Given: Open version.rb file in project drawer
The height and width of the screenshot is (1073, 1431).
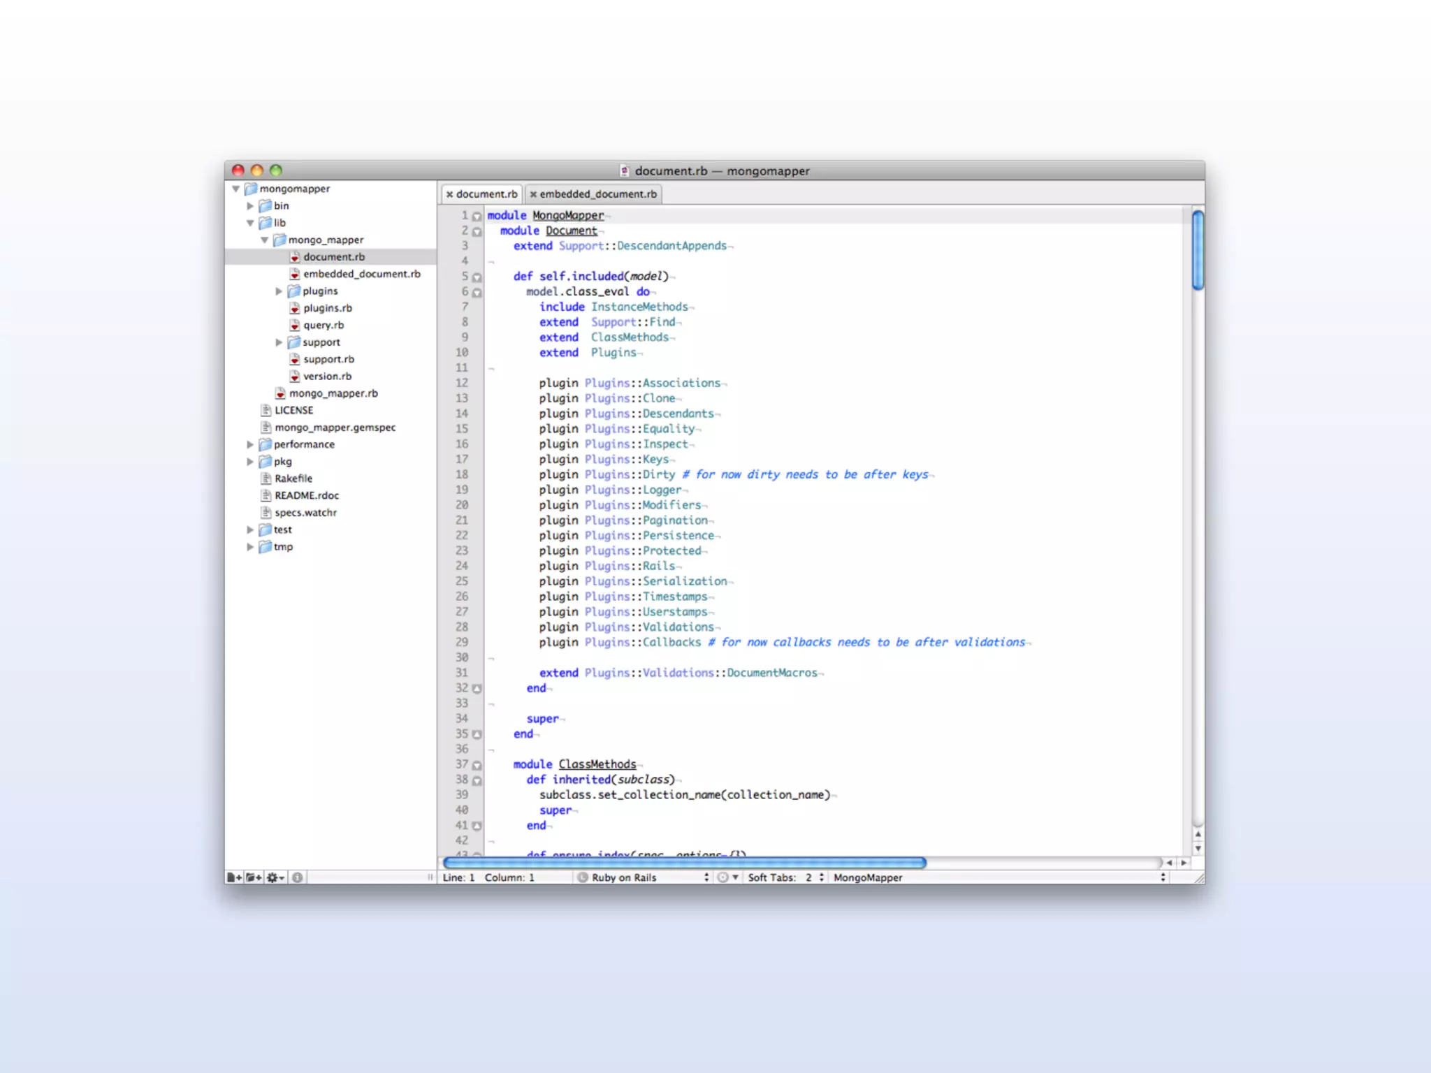Looking at the screenshot, I should click(327, 377).
